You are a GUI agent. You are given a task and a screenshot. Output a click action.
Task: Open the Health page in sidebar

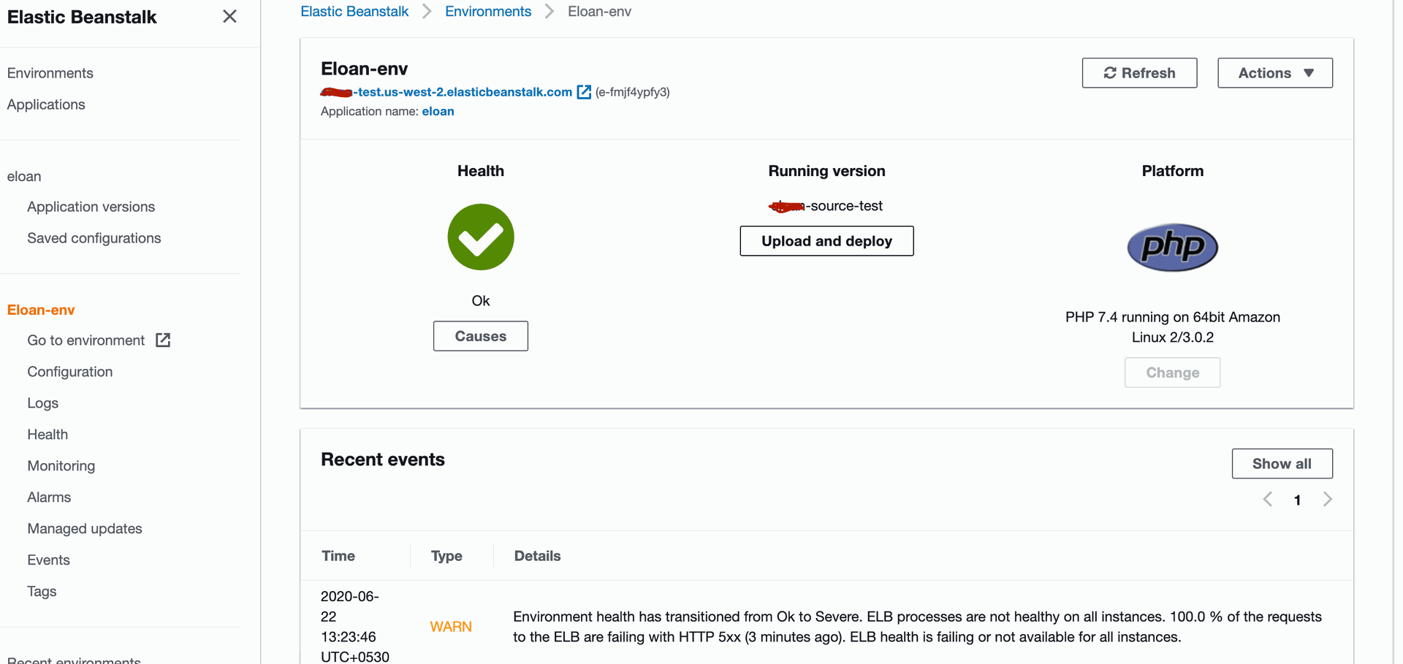click(x=47, y=435)
